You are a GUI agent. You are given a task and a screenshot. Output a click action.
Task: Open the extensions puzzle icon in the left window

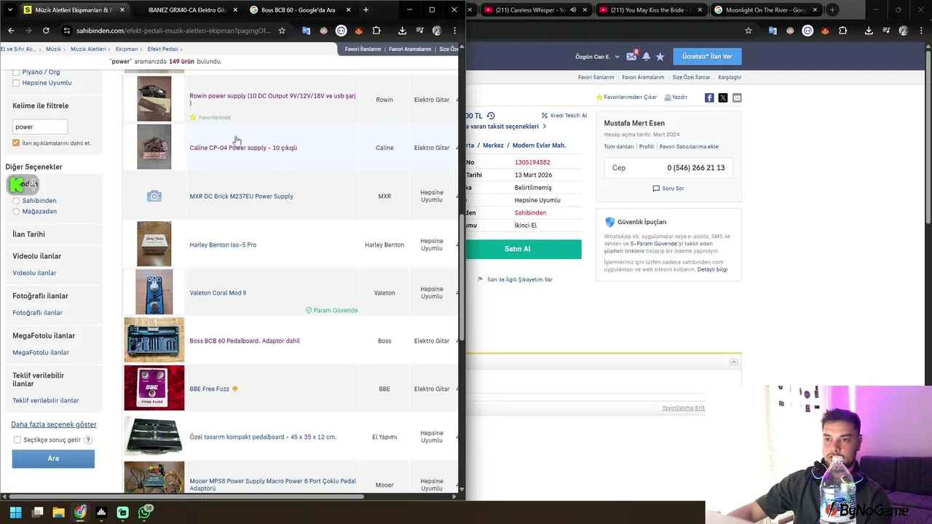[376, 31]
